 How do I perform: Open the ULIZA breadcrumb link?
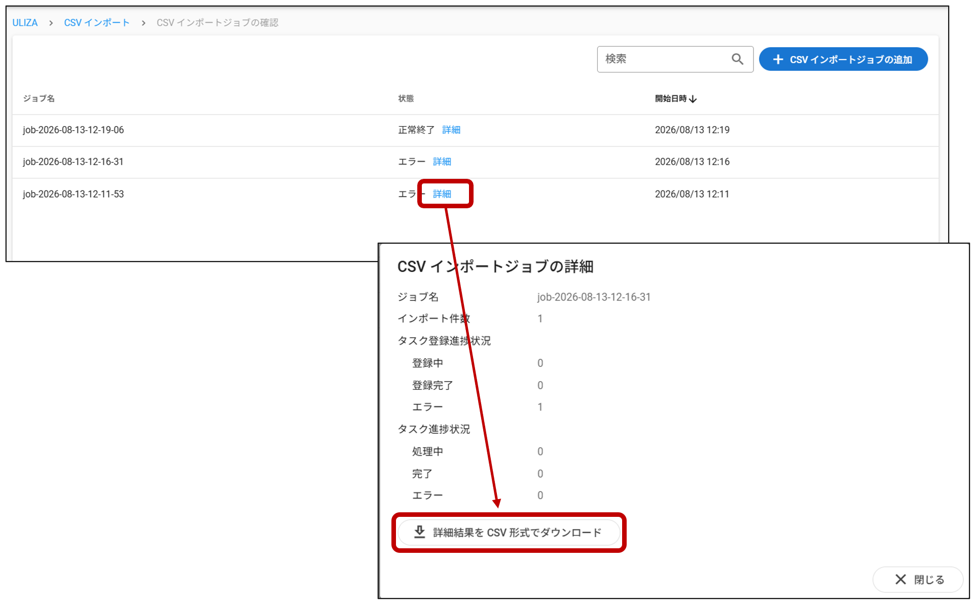coord(25,23)
